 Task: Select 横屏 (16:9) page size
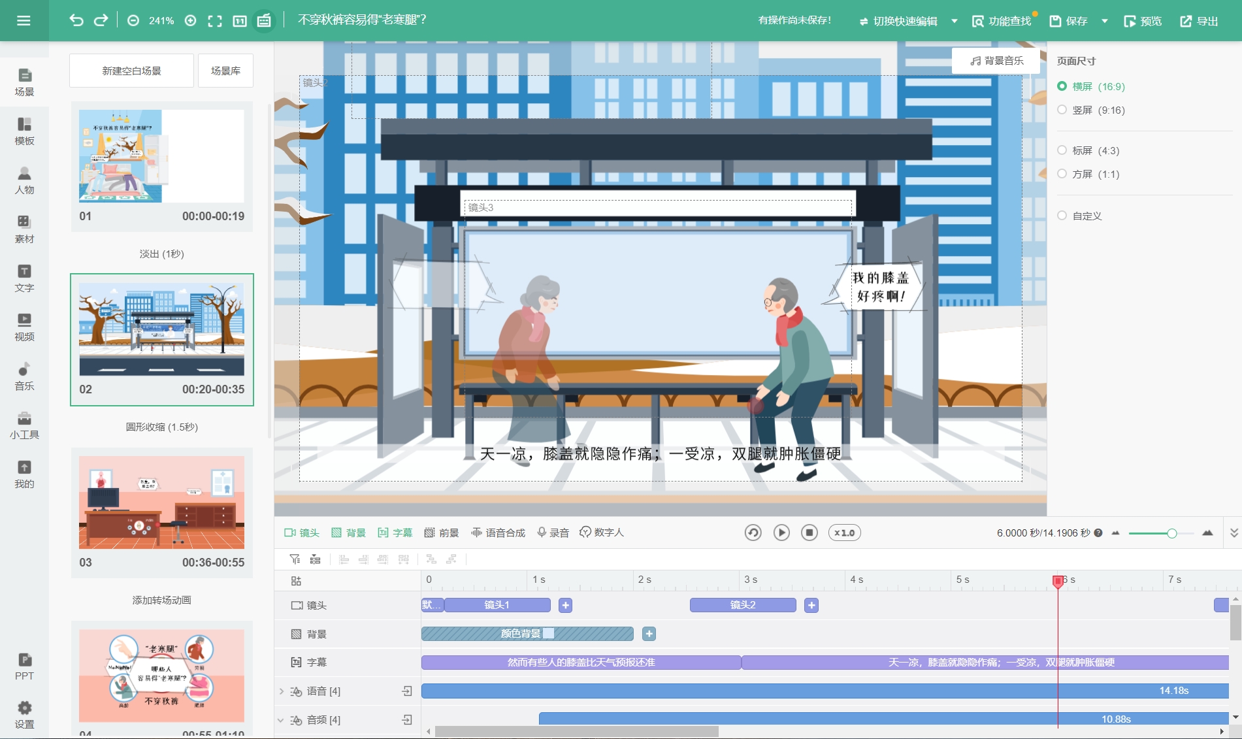tap(1091, 86)
